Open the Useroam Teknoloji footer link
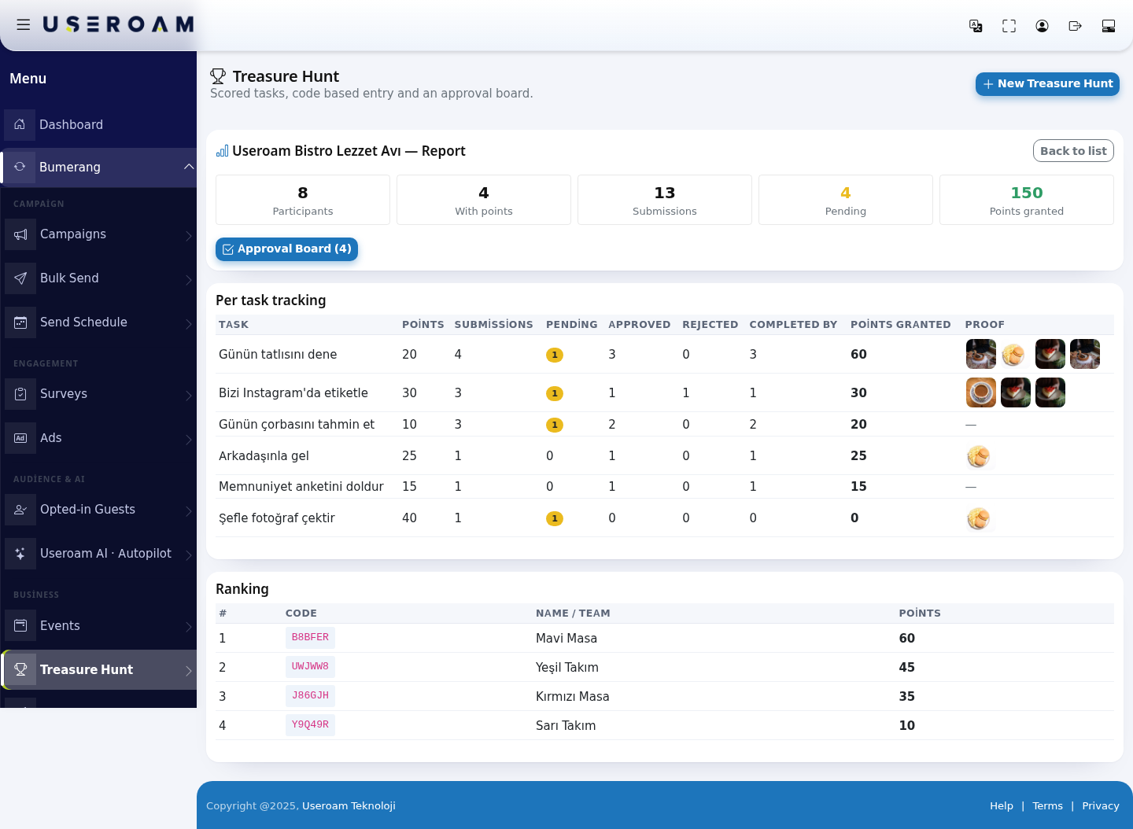1133x829 pixels. [x=349, y=806]
